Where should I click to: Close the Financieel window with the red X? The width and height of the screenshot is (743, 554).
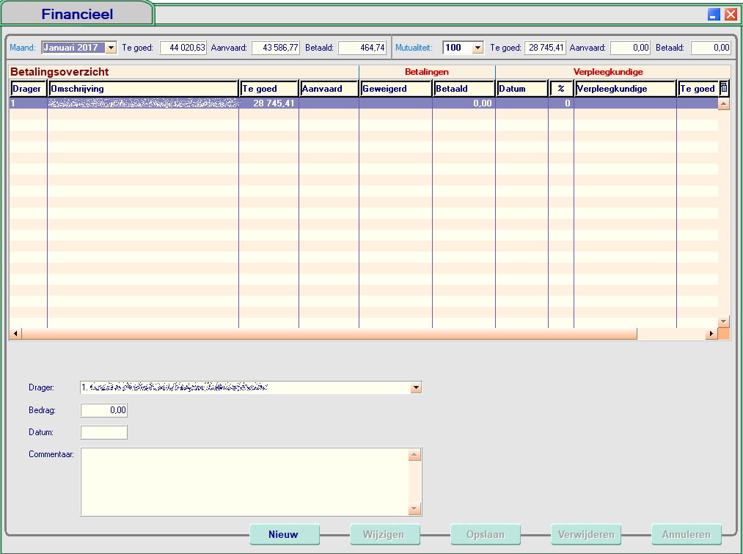point(731,14)
